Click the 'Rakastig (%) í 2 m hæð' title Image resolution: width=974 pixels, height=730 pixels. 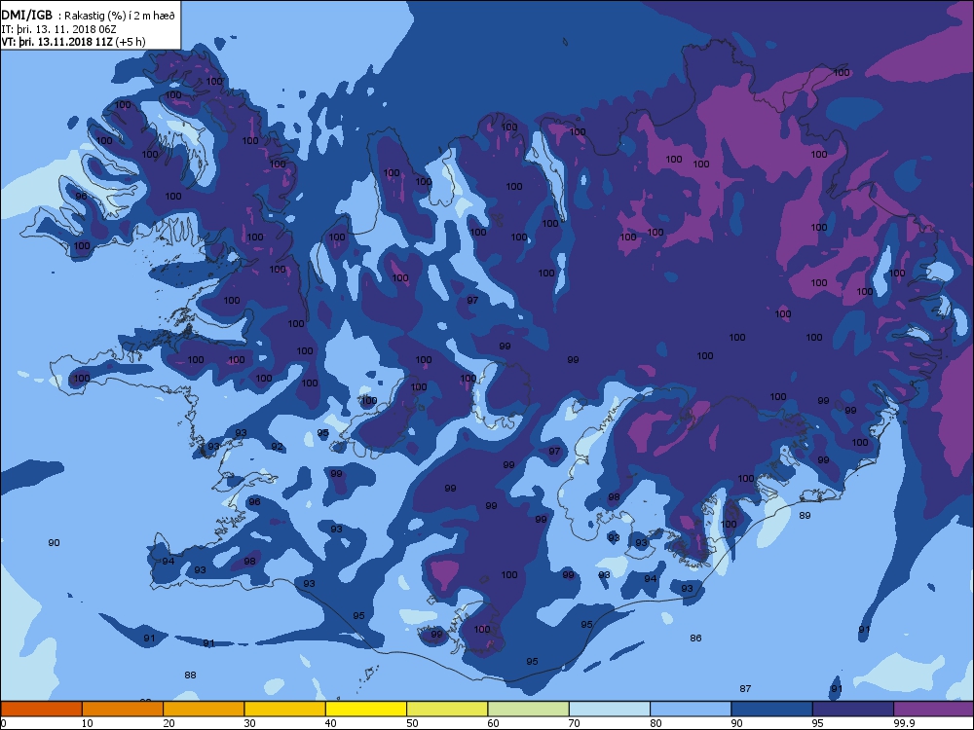click(118, 17)
